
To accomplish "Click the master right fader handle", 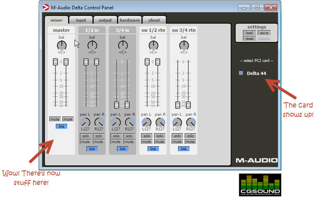I will (x=66, y=62).
